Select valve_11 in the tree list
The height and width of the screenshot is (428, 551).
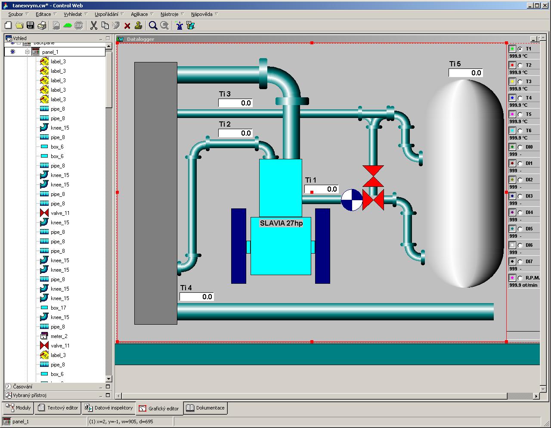pyautogui.click(x=60, y=213)
